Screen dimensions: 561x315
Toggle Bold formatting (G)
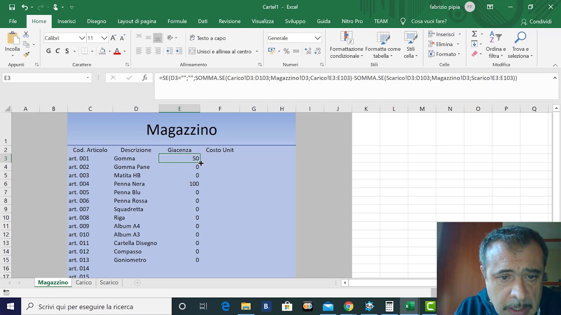tap(48, 51)
